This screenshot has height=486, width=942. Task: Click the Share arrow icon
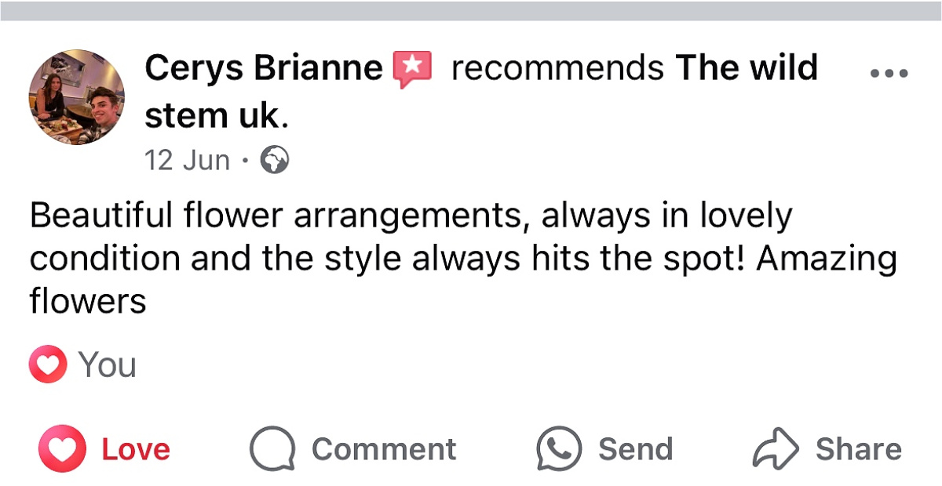coord(776,449)
